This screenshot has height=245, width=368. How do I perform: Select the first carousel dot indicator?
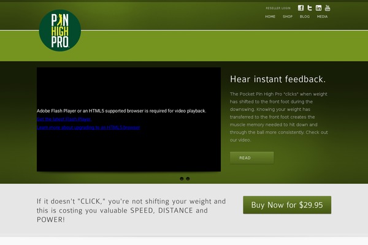tap(182, 179)
